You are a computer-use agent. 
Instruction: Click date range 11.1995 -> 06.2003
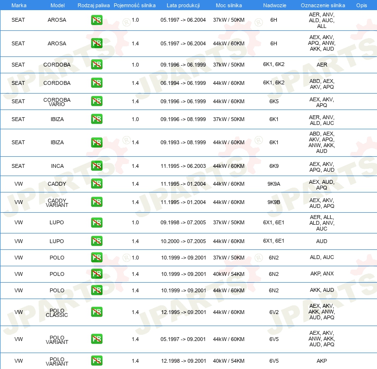[x=183, y=166]
